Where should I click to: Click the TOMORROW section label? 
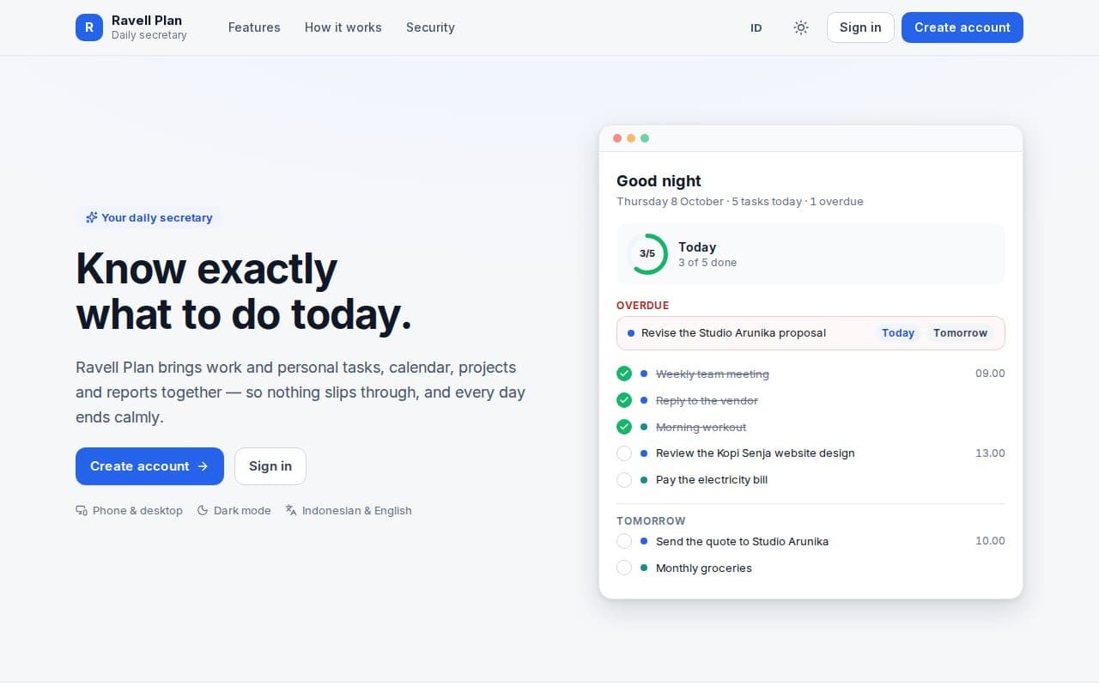click(651, 521)
